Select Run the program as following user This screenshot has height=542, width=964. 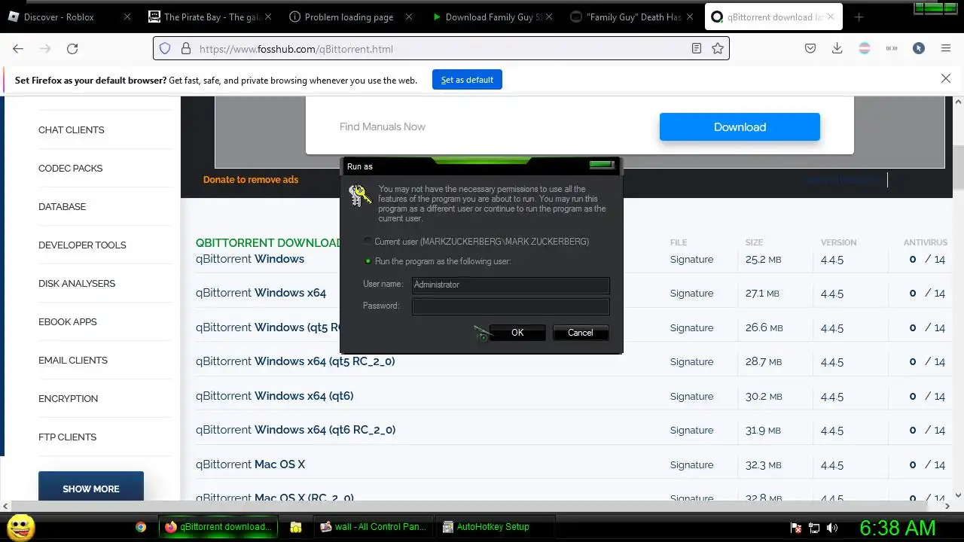click(368, 261)
